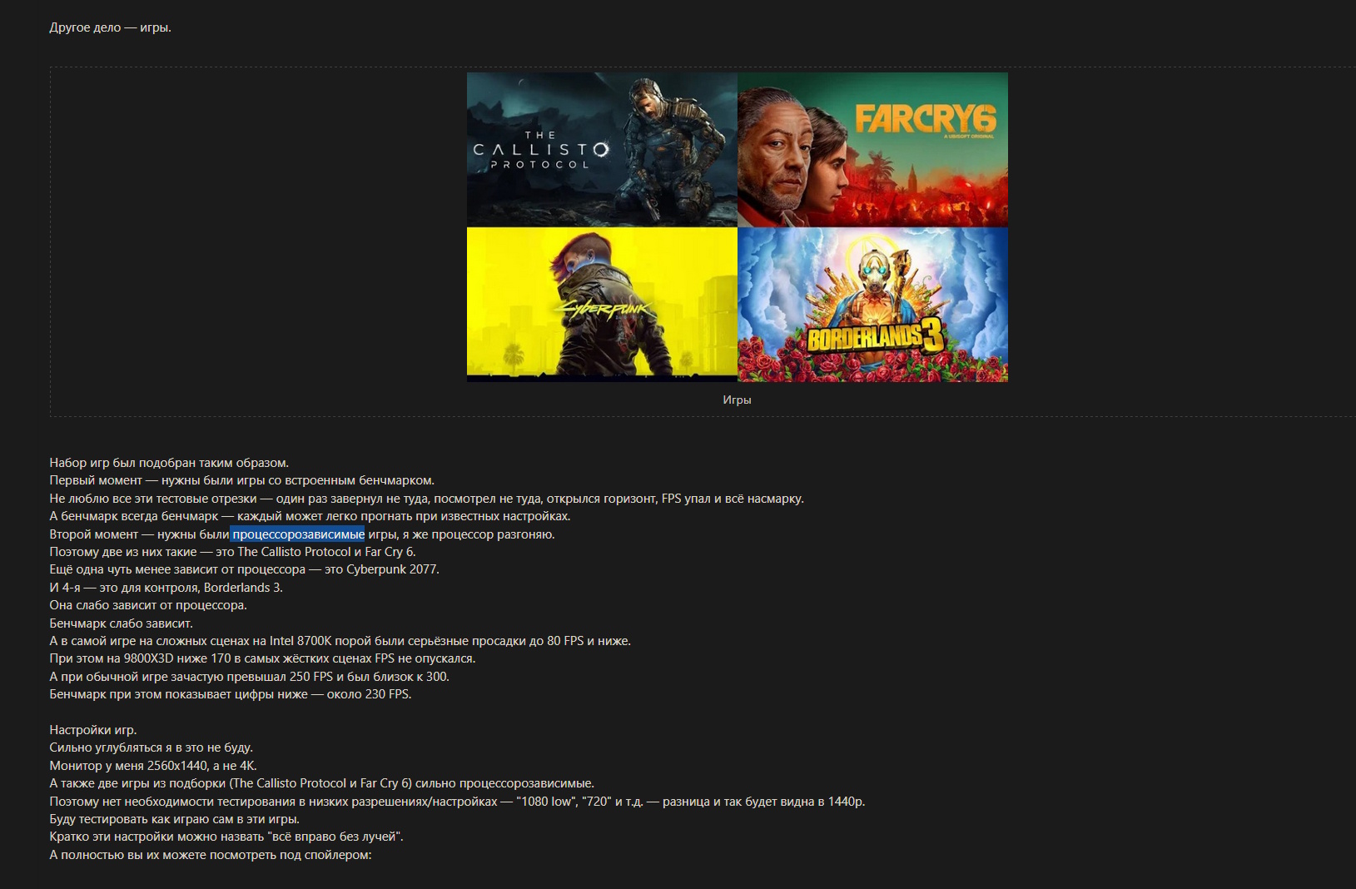Click the line starting "Ещё одна чуть менее зависит"
1356x889 pixels.
(x=244, y=569)
